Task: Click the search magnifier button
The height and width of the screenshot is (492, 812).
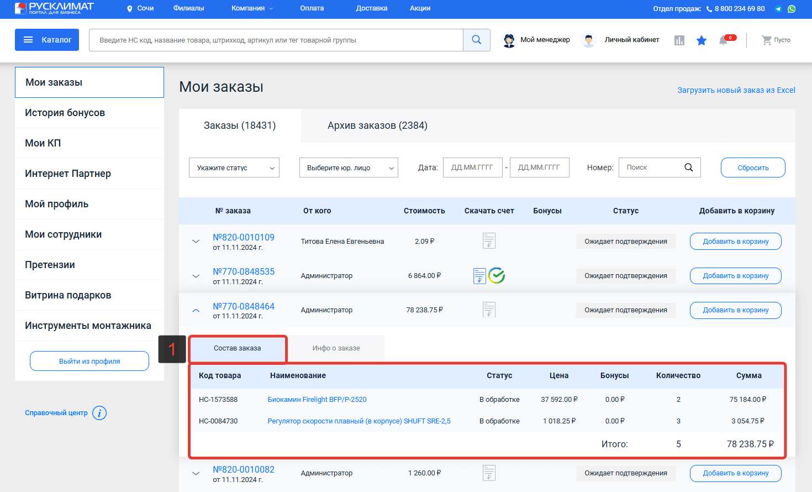Action: coord(477,40)
